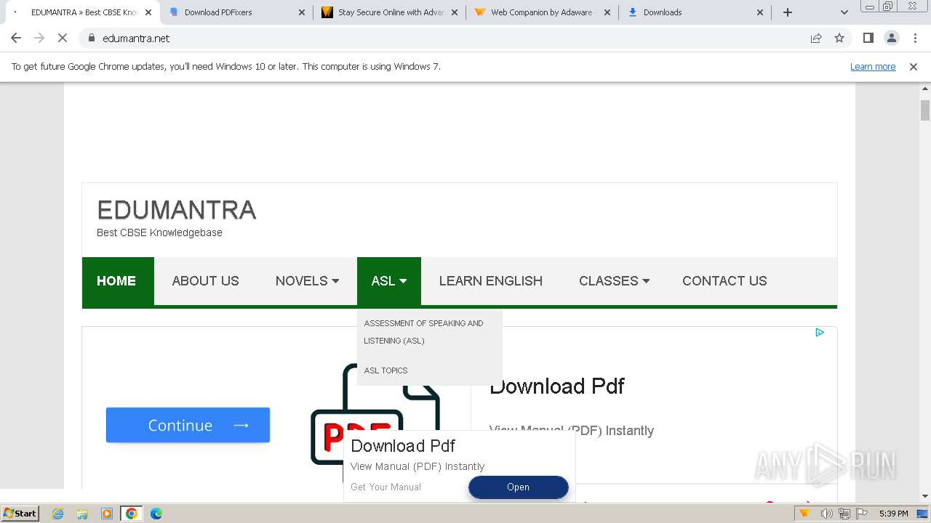931x523 pixels.
Task: Click the Action Center flag icon
Action: pyautogui.click(x=860, y=514)
